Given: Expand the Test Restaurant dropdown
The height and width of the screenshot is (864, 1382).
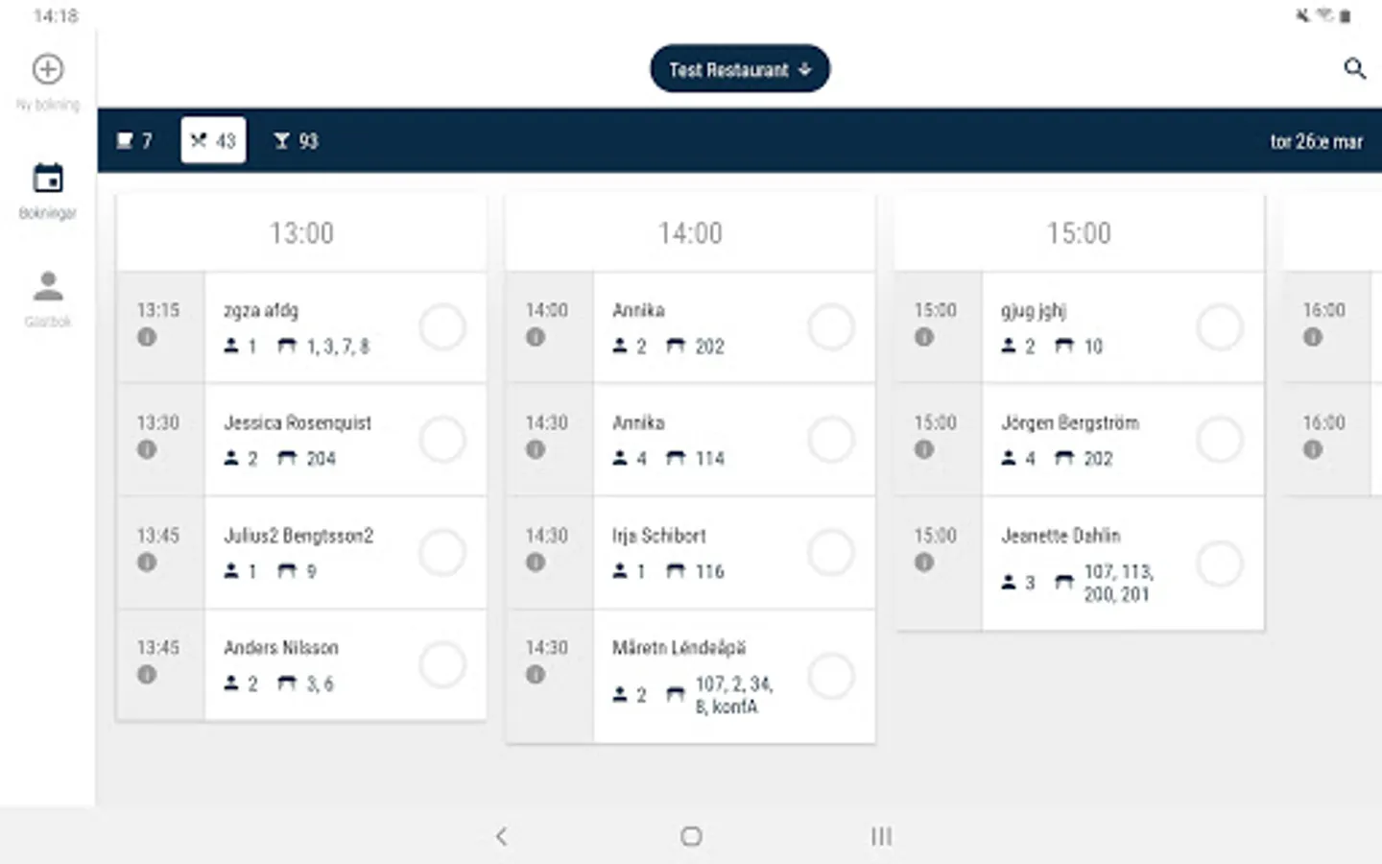Looking at the screenshot, I should point(739,69).
